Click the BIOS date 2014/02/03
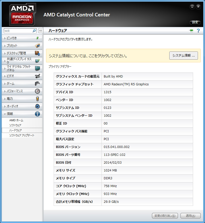 (113, 163)
